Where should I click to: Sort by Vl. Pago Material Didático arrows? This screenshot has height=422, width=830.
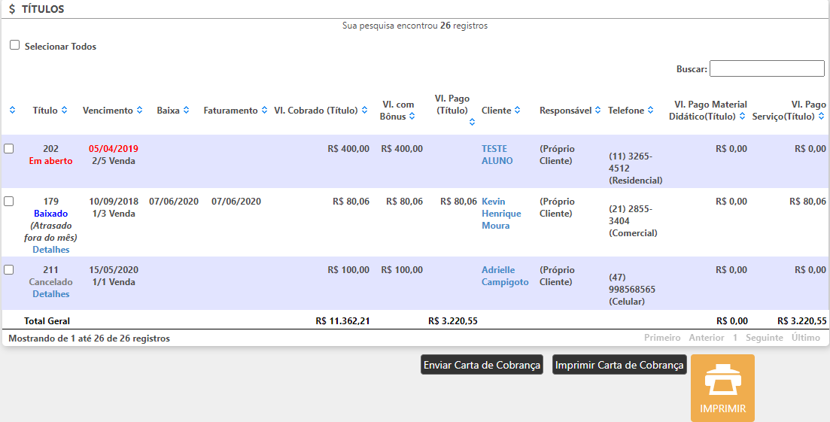[742, 117]
